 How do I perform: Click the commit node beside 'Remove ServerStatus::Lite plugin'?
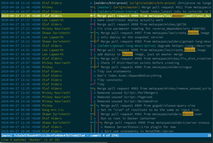[x=102, y=127]
